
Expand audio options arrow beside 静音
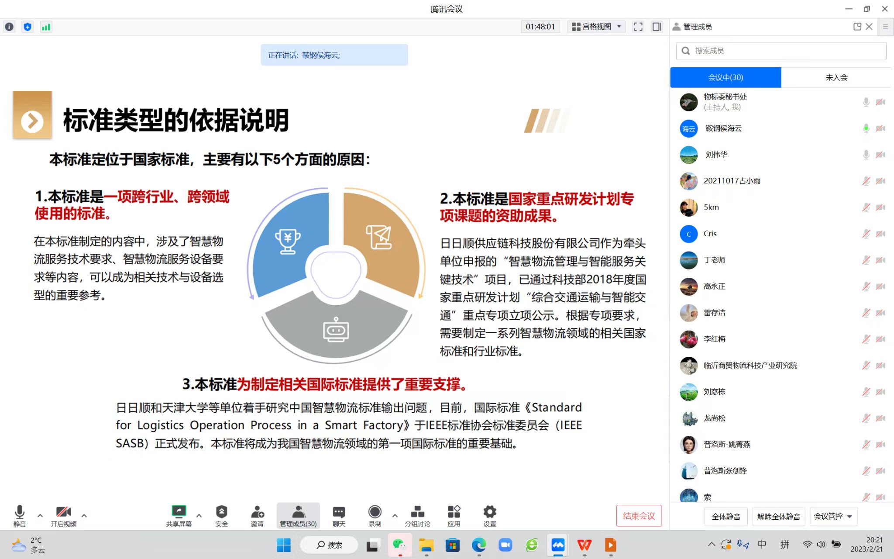pos(40,516)
